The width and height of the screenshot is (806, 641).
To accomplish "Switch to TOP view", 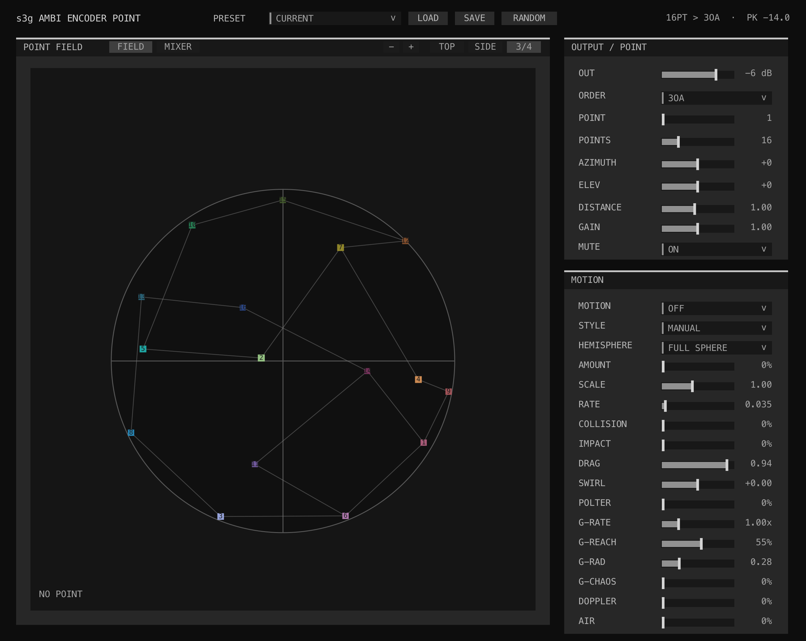I will pos(447,47).
